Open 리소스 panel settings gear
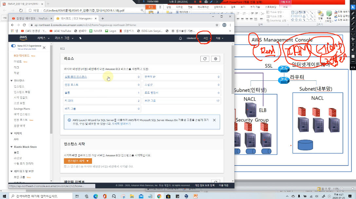The image size is (356, 199). click(x=215, y=59)
